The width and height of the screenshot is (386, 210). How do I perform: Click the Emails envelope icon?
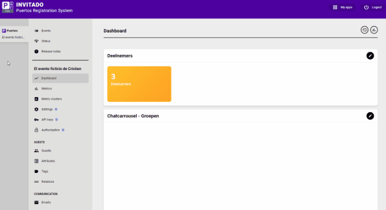click(36, 202)
